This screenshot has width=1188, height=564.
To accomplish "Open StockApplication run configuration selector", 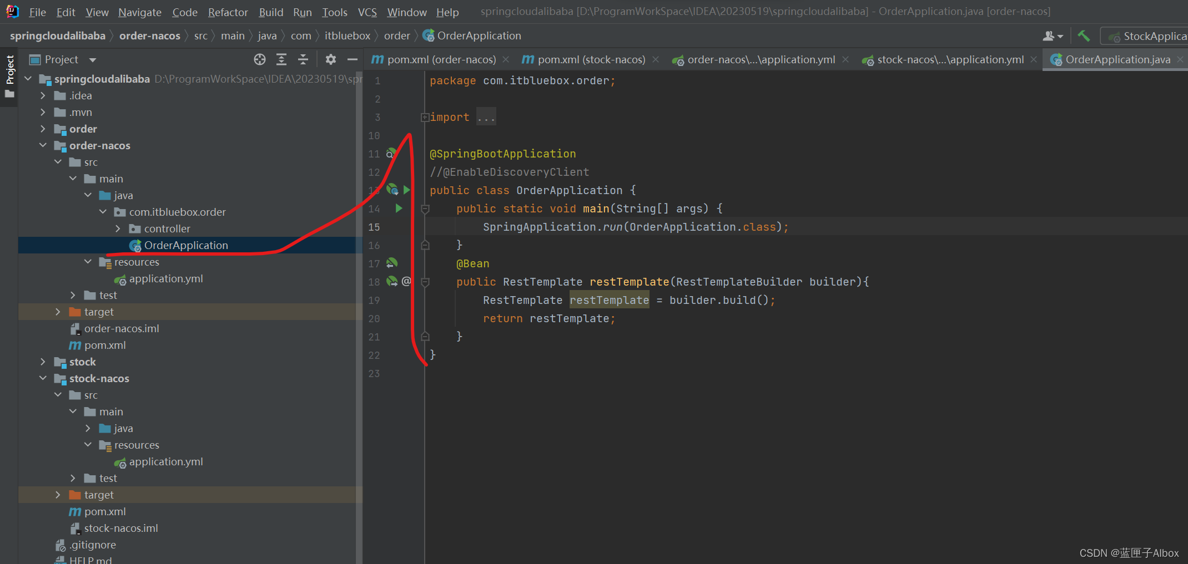I will click(1145, 36).
